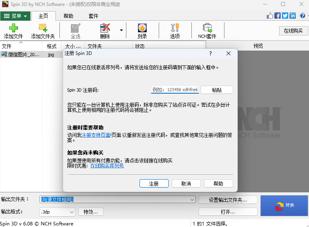Sort by the 格式 column header
This screenshot has width=309, height=227.
[x=51, y=46]
